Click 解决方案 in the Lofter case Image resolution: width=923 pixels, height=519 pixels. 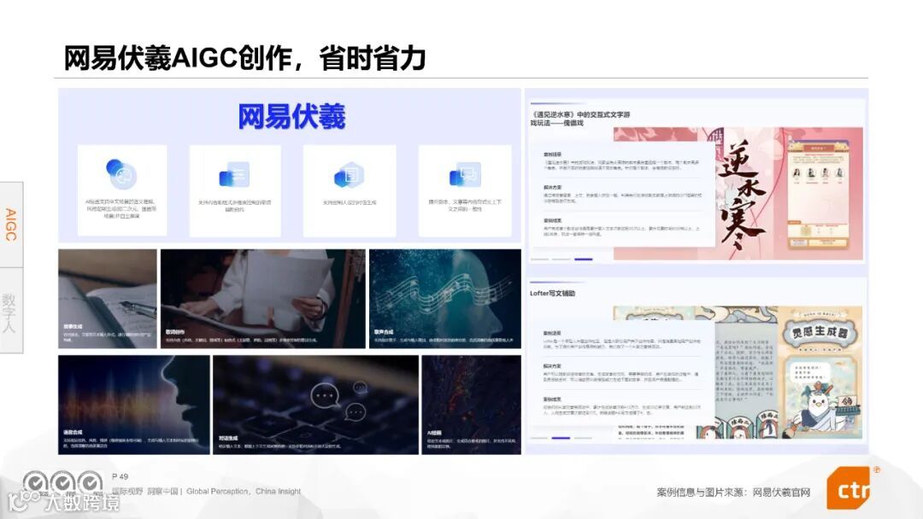click(552, 366)
